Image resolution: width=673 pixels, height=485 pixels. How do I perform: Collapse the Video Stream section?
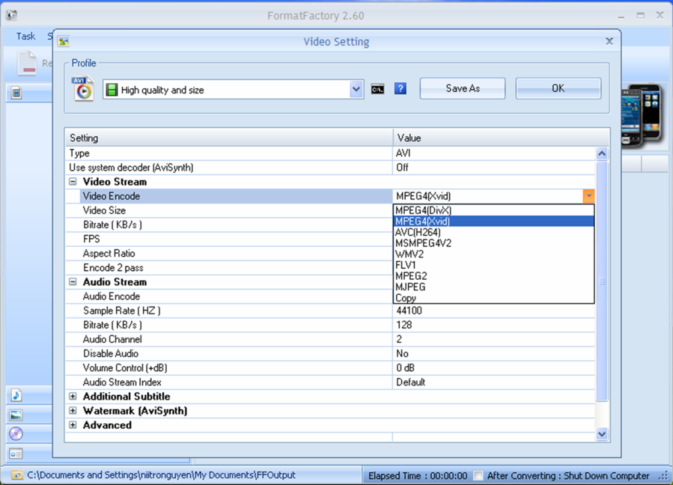click(73, 182)
